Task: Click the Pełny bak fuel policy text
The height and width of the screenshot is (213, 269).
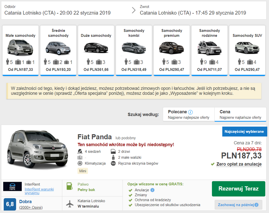Action: tap(86, 190)
